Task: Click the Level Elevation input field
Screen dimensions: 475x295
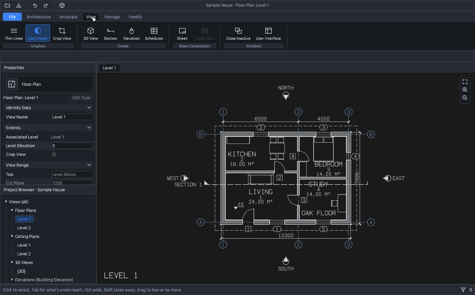Action: [x=72, y=145]
